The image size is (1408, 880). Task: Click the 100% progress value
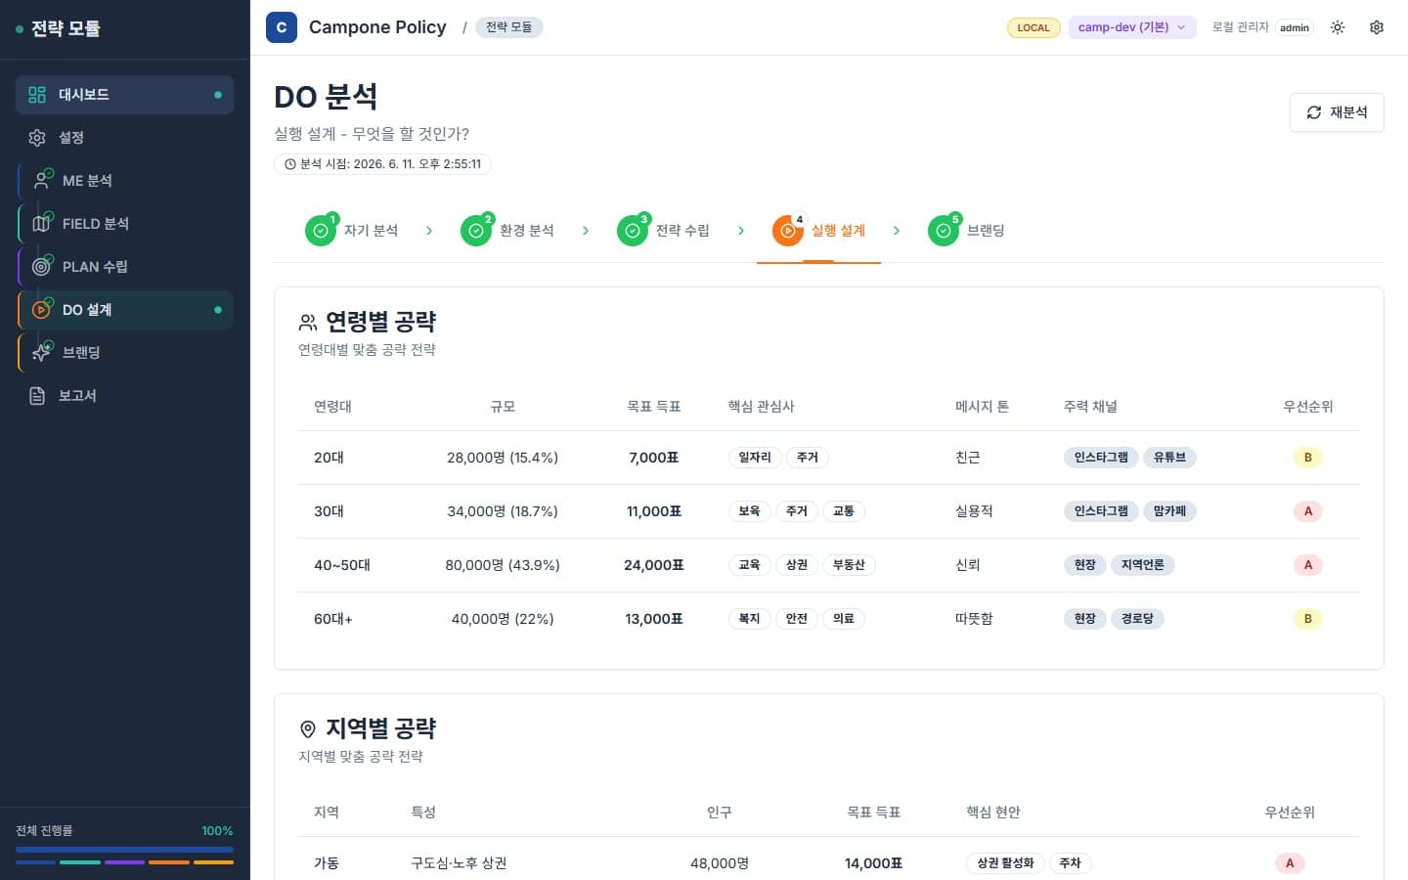coord(217,831)
